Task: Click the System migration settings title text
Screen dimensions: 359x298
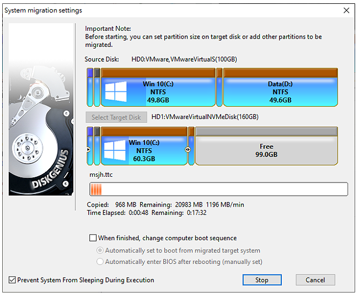Action: [43, 10]
